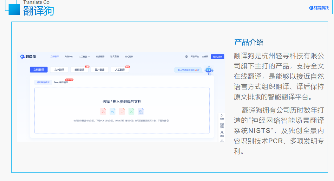
Task: Click the 翻译狗 logo in the site header
Action: pyautogui.click(x=28, y=57)
